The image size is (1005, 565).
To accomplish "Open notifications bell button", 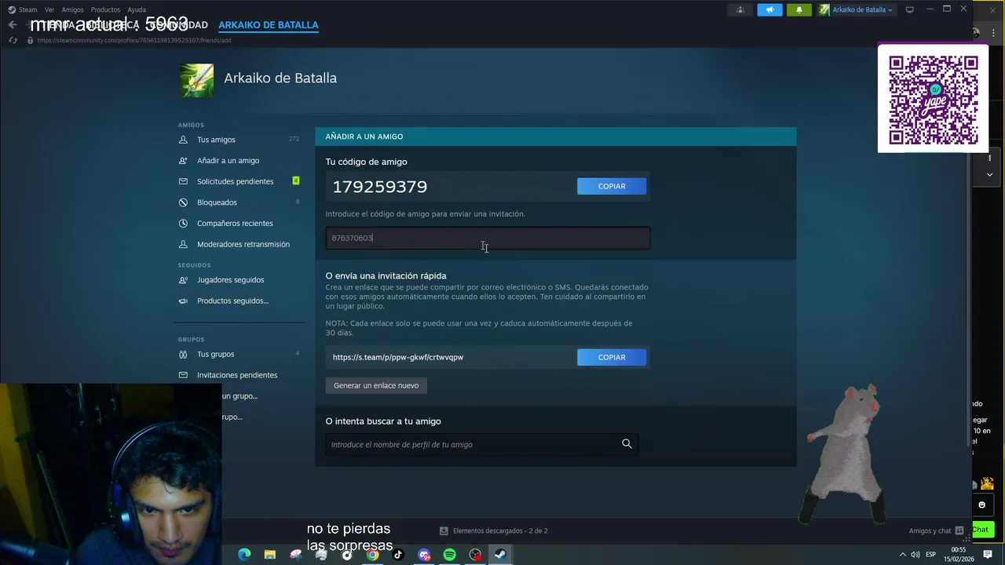I will click(x=799, y=9).
